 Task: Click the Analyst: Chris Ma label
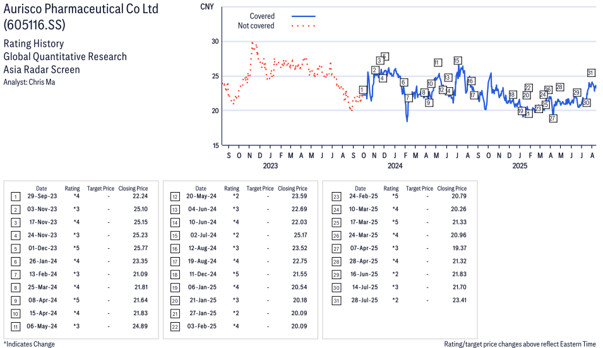point(29,82)
